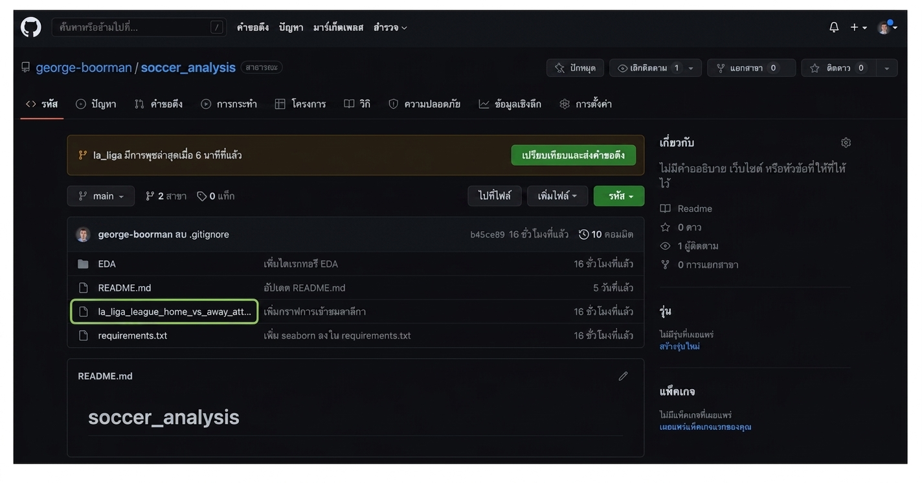Open the notifications bell
The width and height of the screenshot is (922, 483).
coord(834,27)
